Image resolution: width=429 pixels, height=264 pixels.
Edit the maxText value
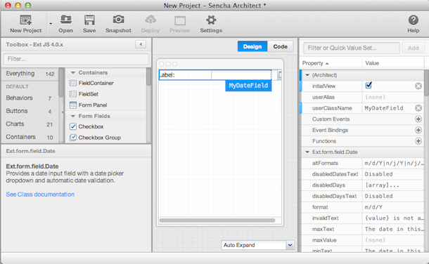(393, 230)
